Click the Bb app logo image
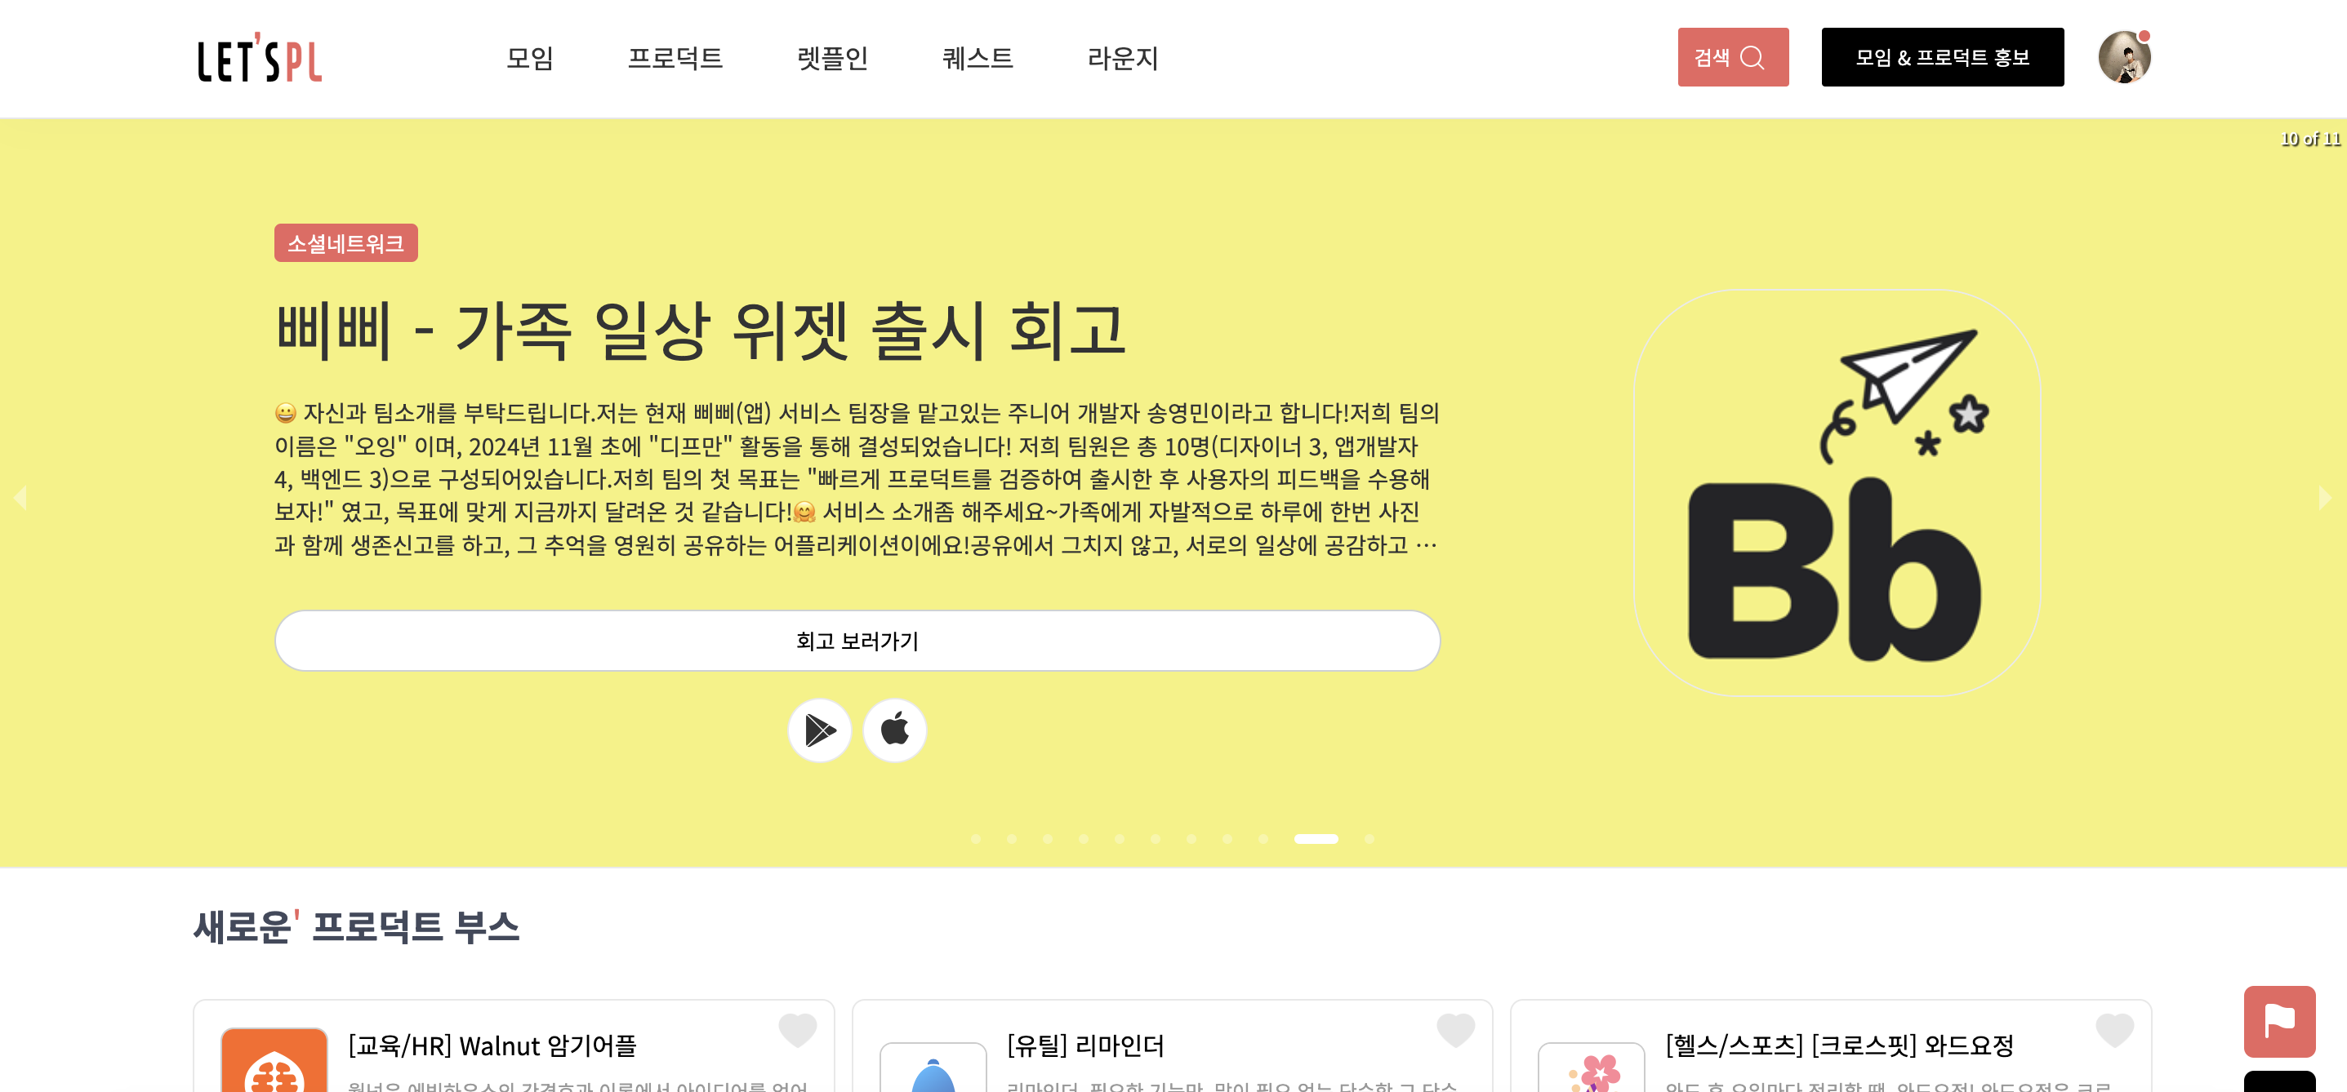The image size is (2347, 1092). (x=1837, y=493)
